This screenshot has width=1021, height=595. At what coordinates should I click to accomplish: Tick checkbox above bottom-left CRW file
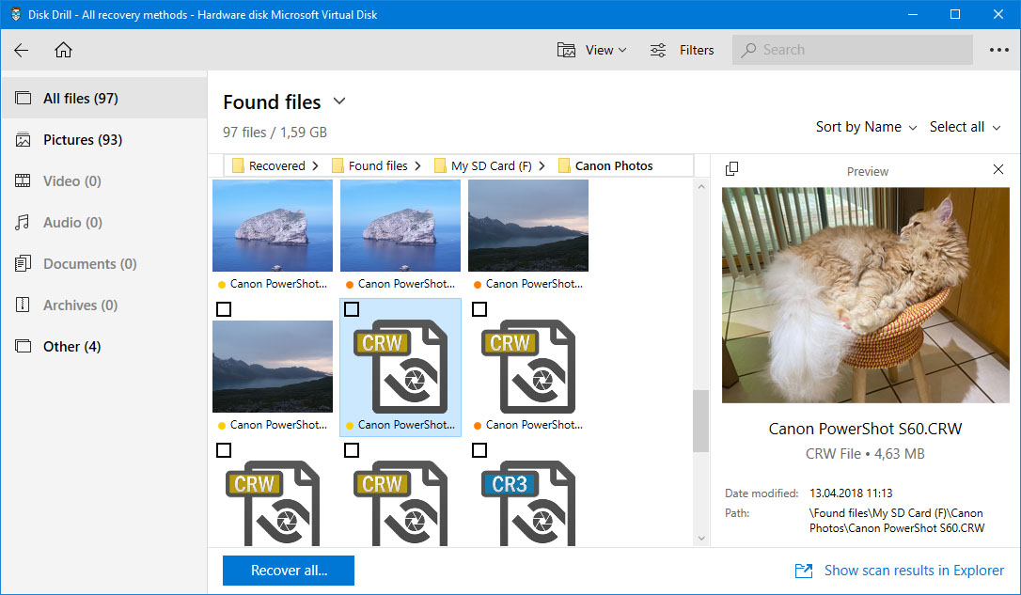(224, 450)
